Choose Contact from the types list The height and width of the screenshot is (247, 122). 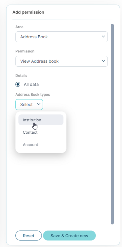pos(41,132)
